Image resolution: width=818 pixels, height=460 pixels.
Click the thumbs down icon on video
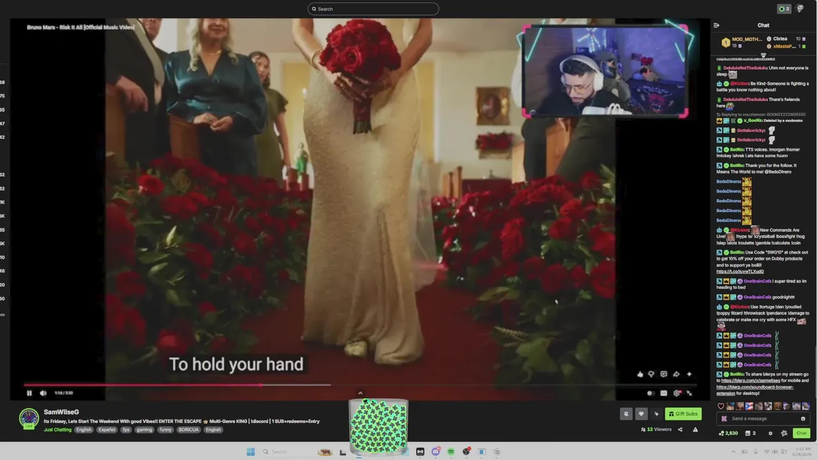(651, 374)
